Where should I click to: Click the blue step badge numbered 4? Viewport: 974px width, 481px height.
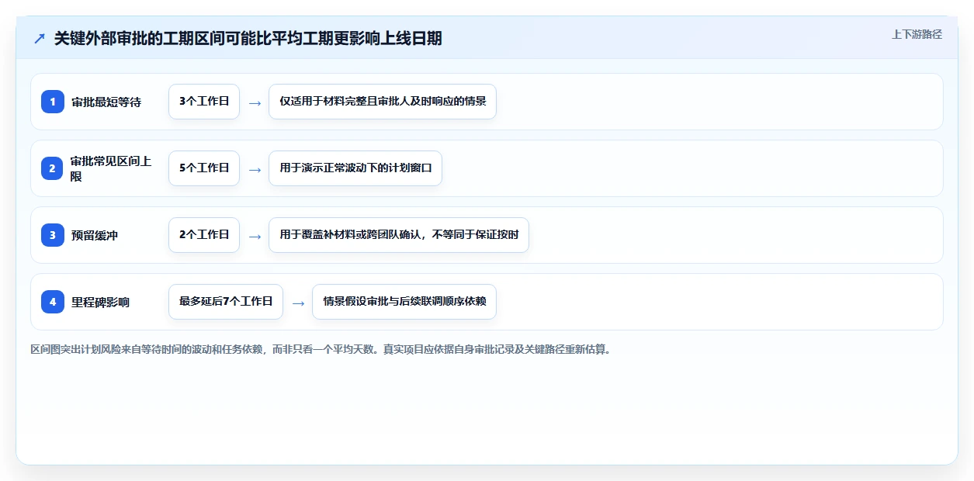[53, 302]
